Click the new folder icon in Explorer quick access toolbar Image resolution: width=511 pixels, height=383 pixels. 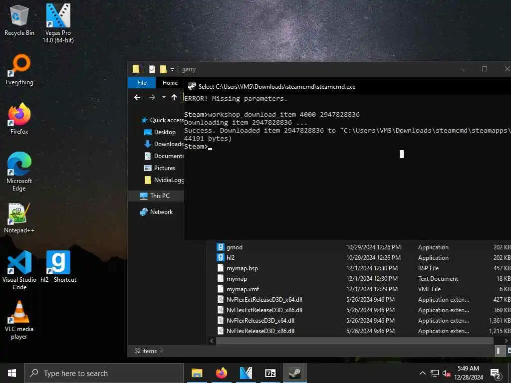(x=163, y=69)
